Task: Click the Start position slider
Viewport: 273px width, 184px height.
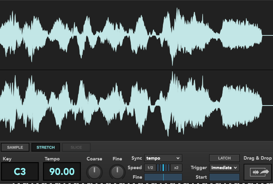Action: (224, 177)
